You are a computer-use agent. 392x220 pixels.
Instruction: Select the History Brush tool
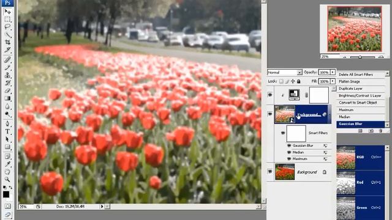click(7, 83)
